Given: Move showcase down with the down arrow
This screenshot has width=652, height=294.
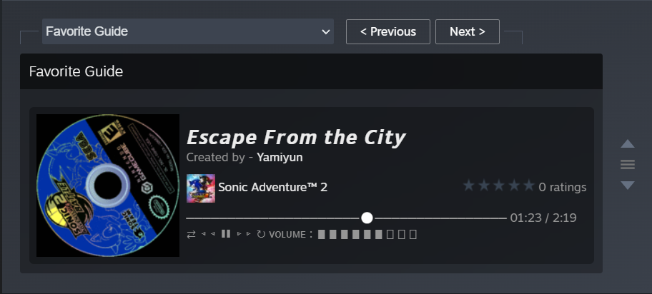Looking at the screenshot, I should pos(628,186).
